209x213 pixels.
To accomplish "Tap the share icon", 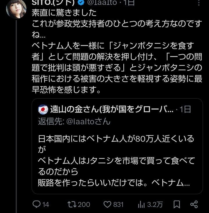I will (x=195, y=205).
